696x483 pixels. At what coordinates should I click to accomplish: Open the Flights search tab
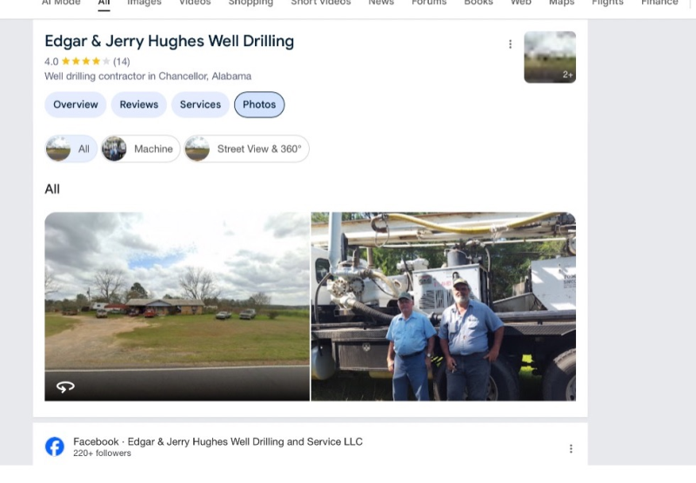(x=607, y=3)
